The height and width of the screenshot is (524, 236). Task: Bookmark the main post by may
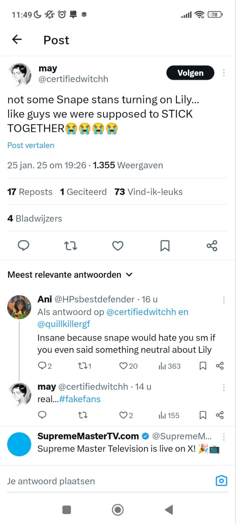coord(165,246)
